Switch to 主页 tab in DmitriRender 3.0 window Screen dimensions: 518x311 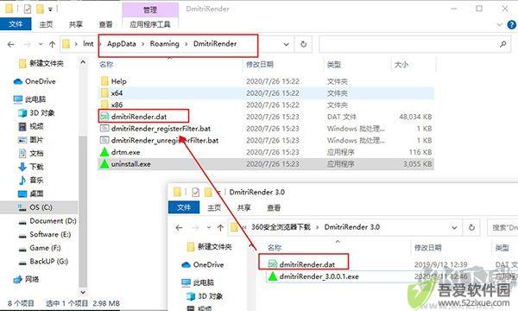[214, 208]
